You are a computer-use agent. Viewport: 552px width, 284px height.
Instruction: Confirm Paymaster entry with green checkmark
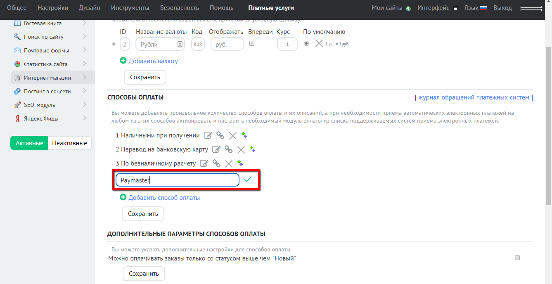click(248, 180)
